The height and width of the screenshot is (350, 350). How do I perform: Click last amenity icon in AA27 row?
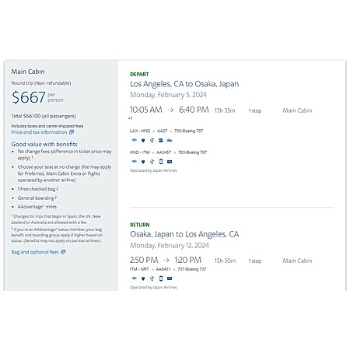pyautogui.click(x=170, y=140)
